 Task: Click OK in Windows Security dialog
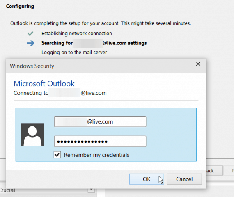147,179
